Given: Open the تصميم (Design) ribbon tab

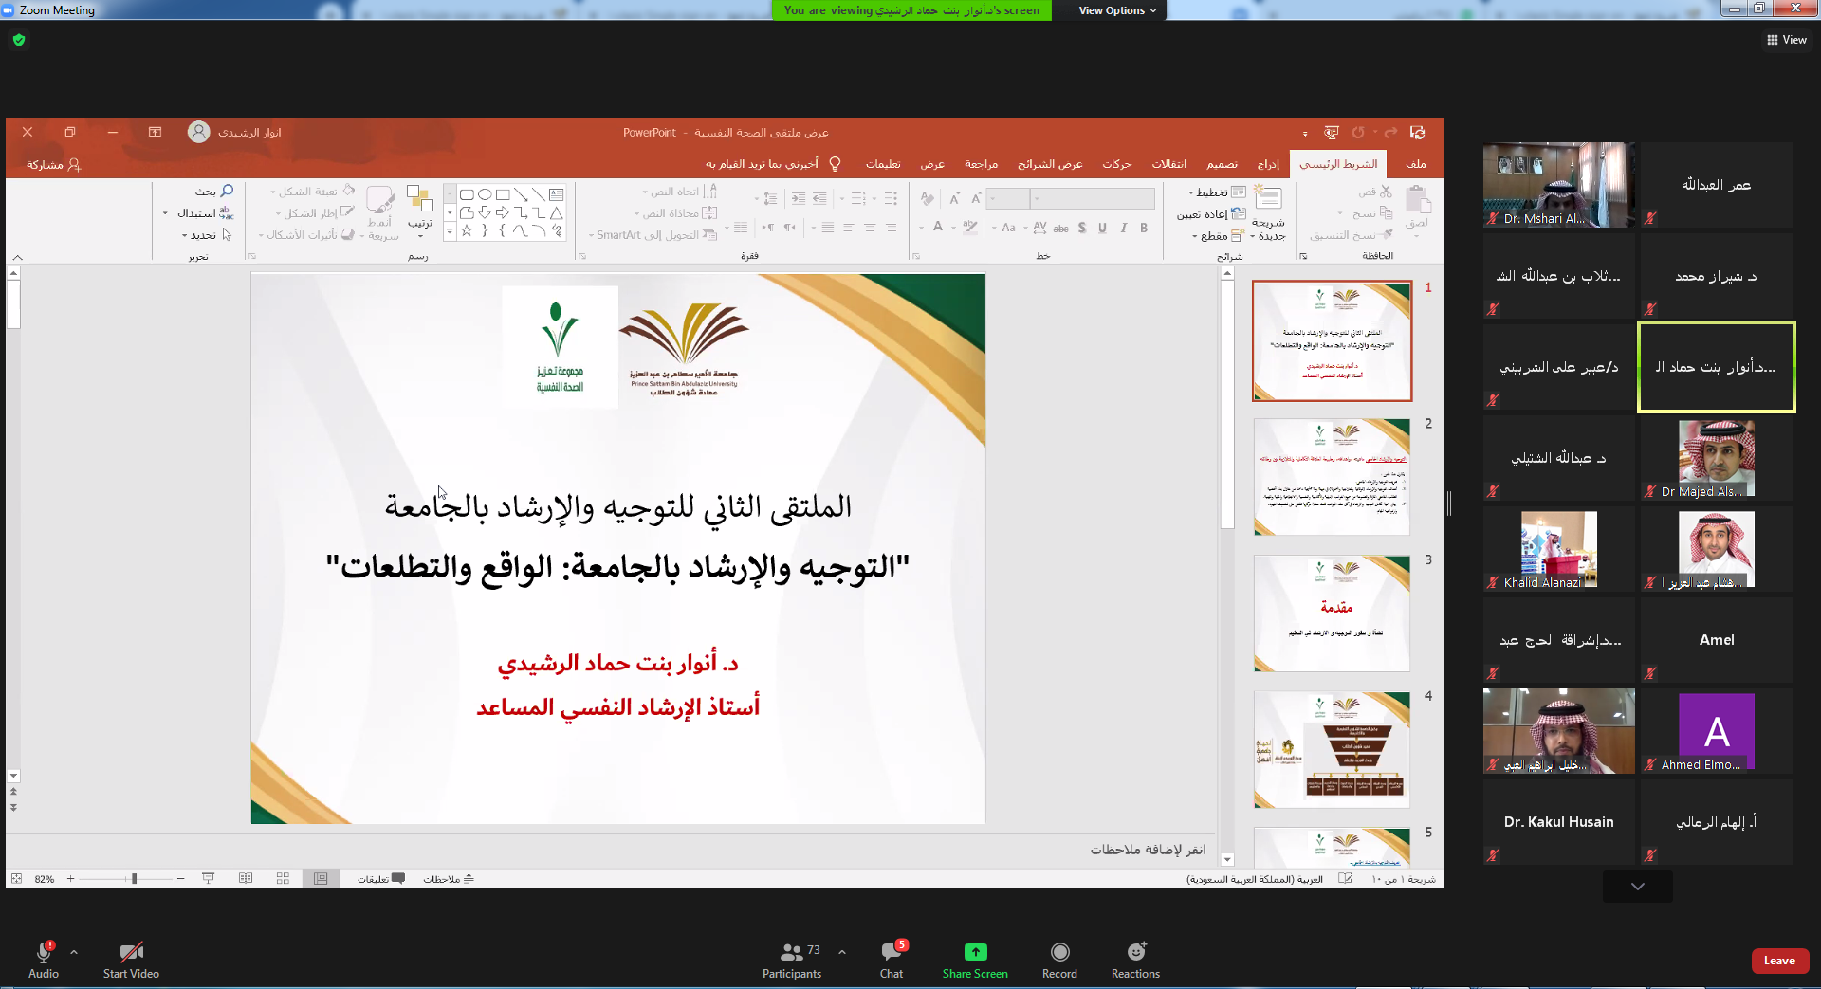Looking at the screenshot, I should 1222,164.
